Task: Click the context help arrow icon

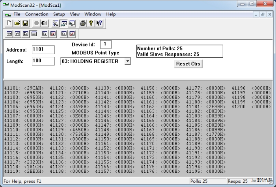Action: (x=99, y=23)
